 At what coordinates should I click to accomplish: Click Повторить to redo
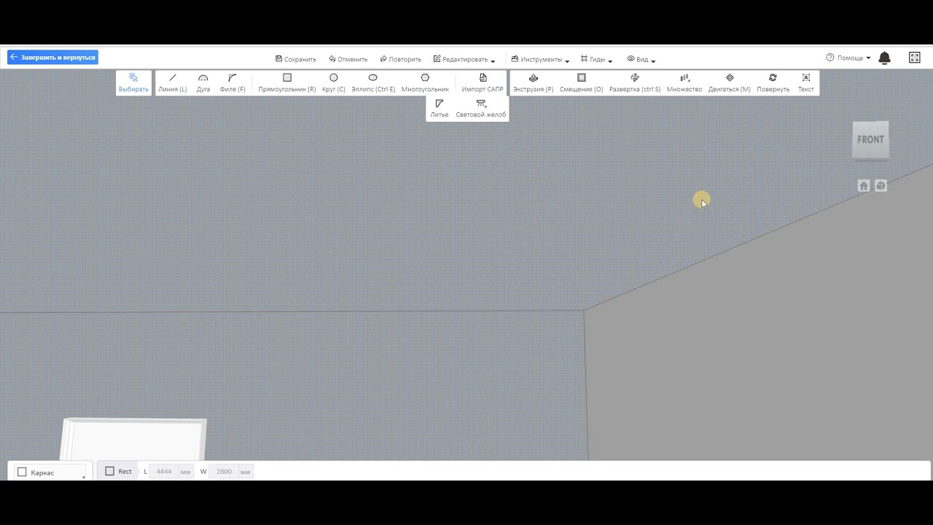pos(401,59)
